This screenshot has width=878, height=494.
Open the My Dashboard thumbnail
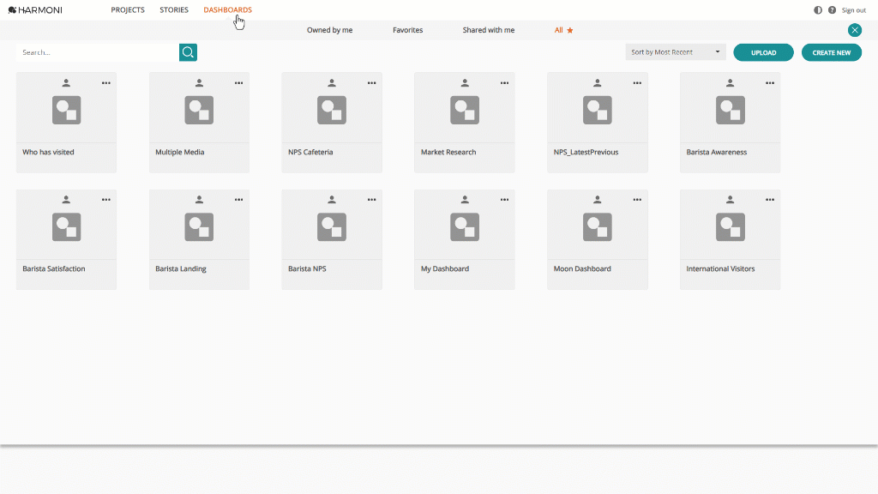[465, 226]
